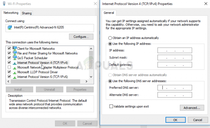210x128 pixels.
Task: Select the File and Printer Sharing icon
Action: (15, 53)
